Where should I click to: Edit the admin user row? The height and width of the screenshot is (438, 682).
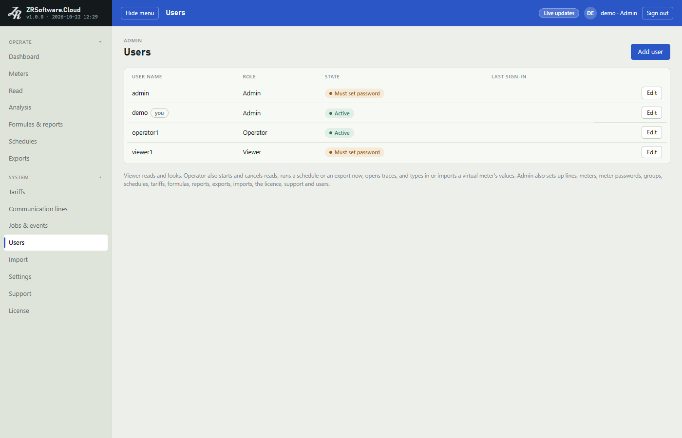coord(652,93)
